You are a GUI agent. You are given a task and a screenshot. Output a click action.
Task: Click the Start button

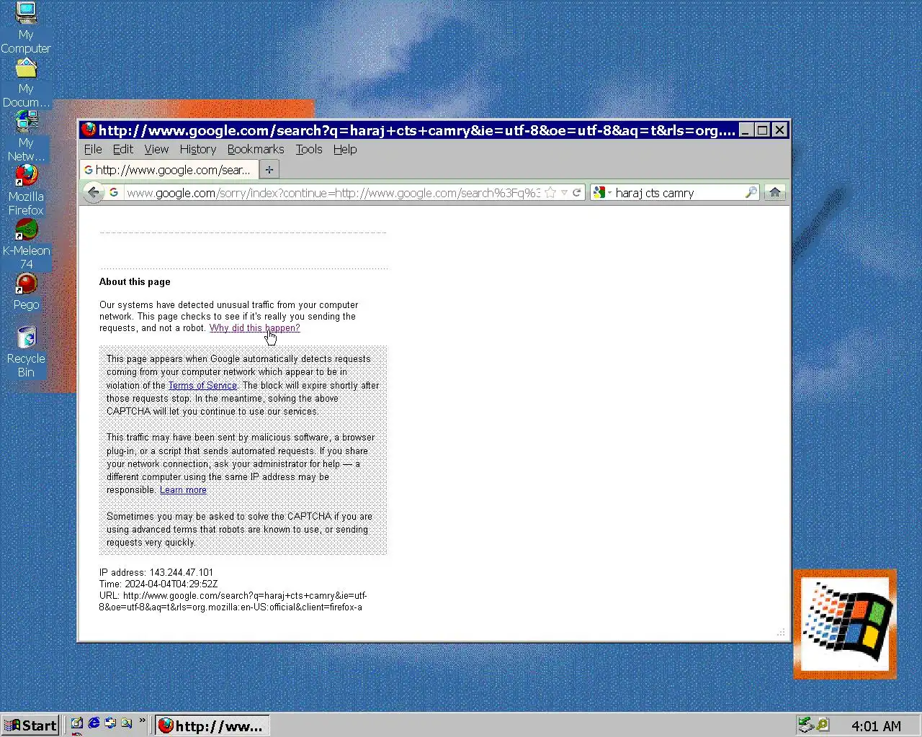click(x=30, y=725)
